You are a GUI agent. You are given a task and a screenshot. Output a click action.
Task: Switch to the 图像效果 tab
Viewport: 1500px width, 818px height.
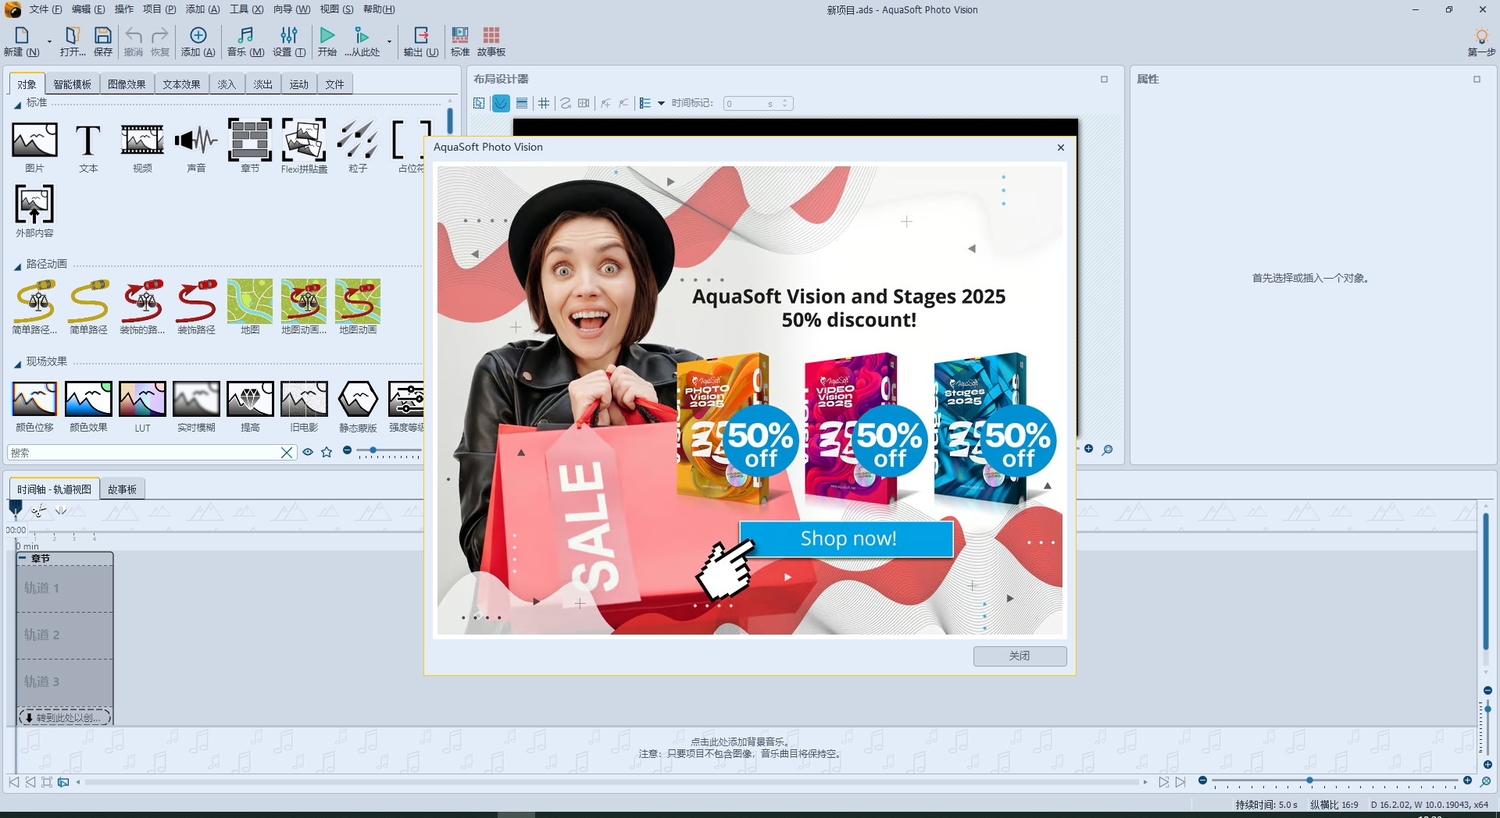click(x=127, y=84)
